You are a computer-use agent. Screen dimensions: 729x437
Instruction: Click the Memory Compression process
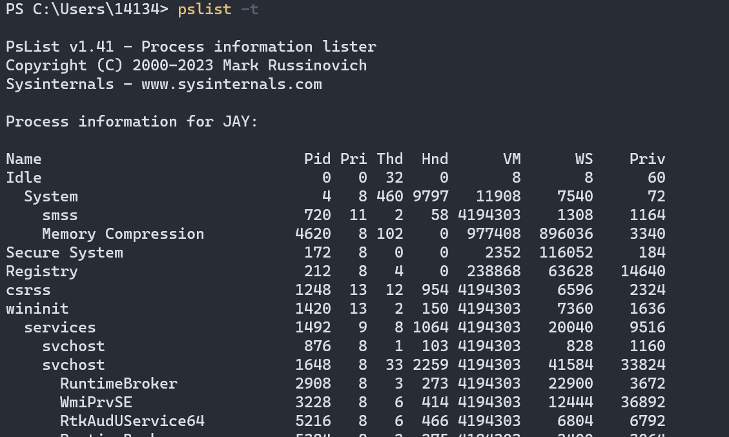[x=123, y=233]
